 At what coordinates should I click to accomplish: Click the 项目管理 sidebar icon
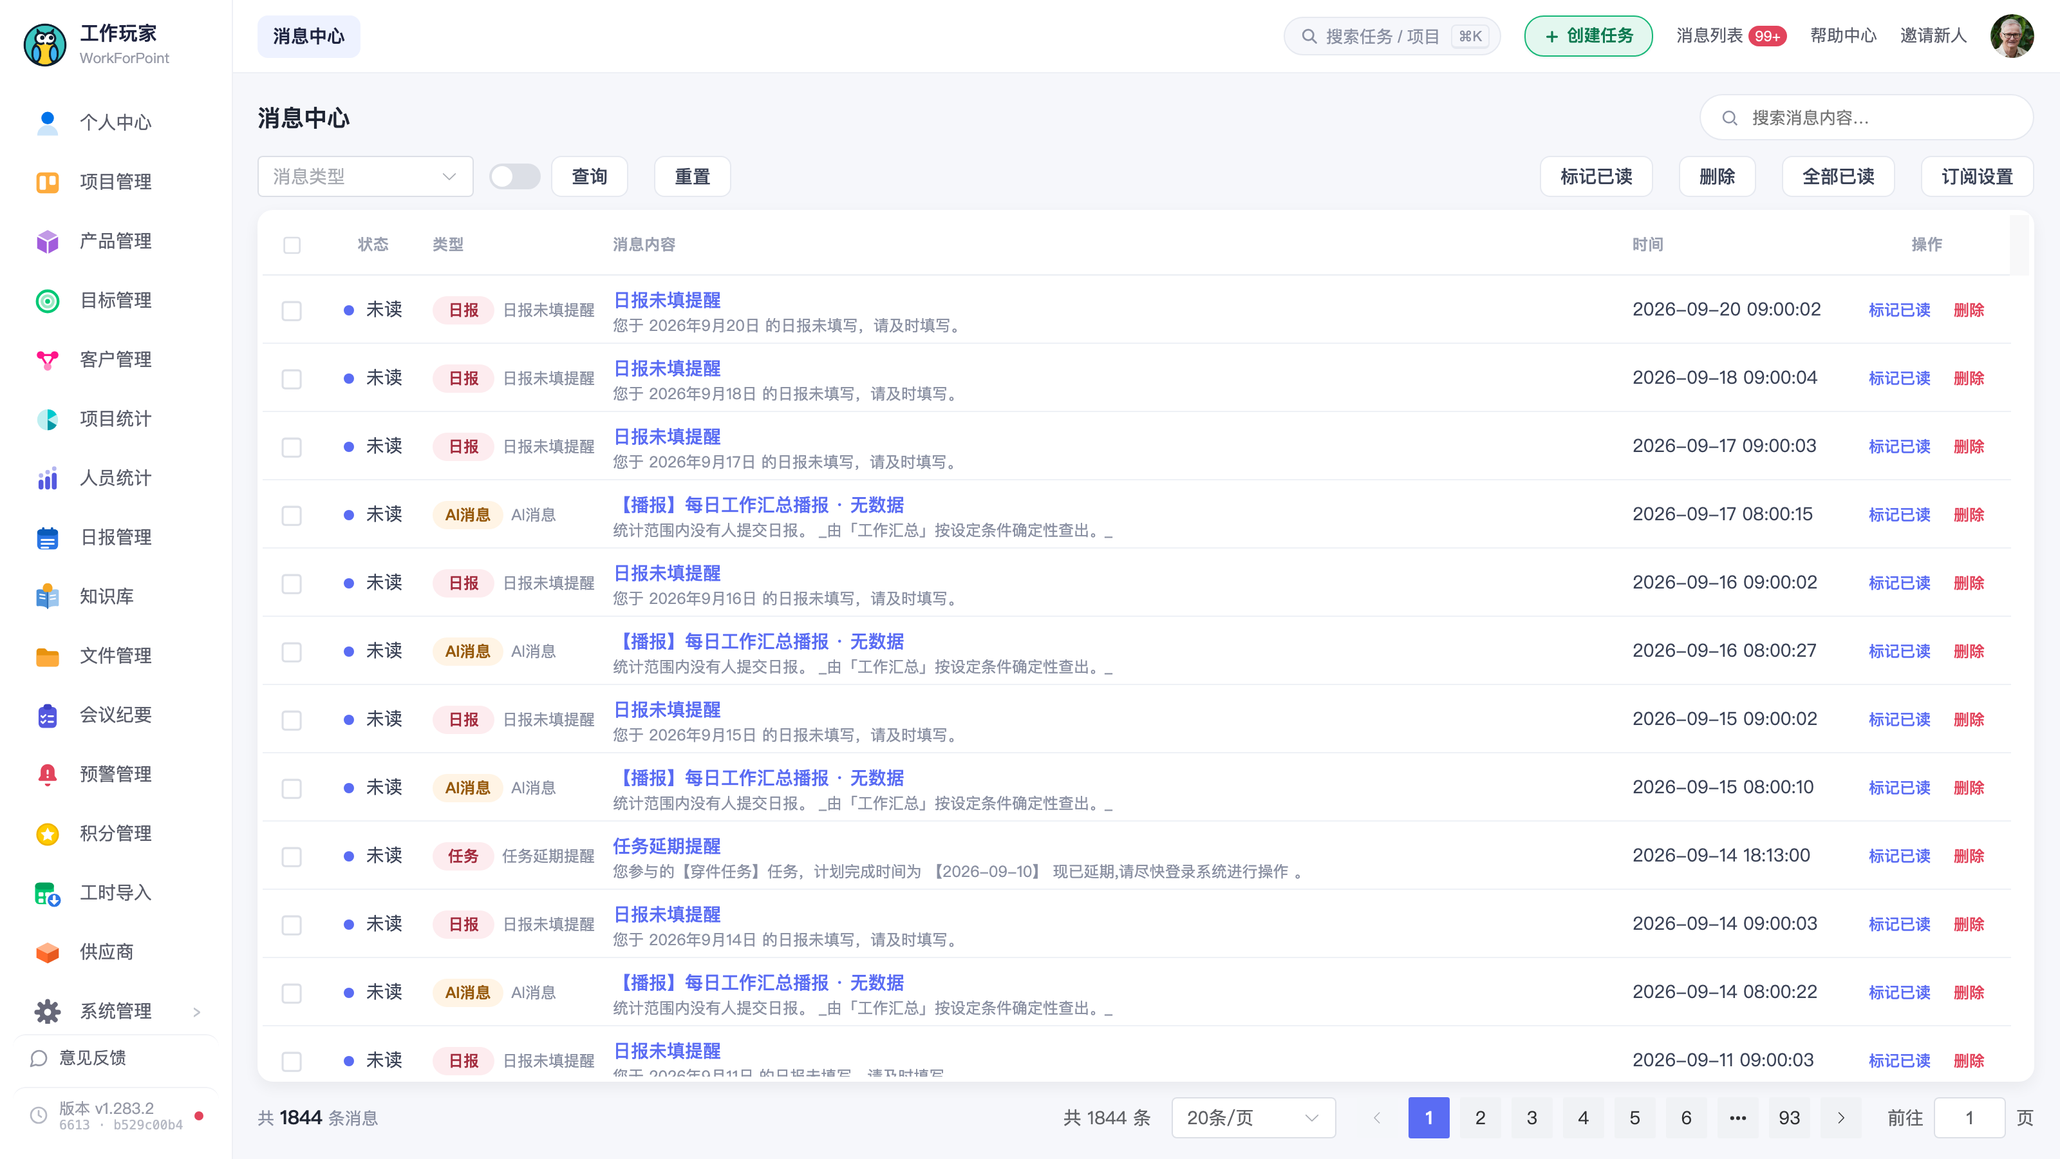point(47,182)
